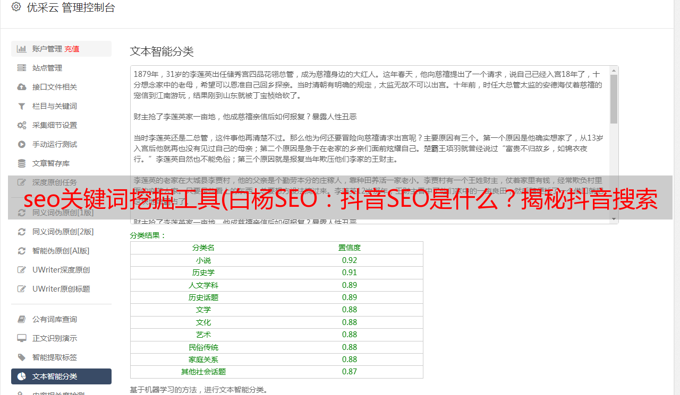
Task: Click the pie chart icon for 文本智能分类
Action: pos(22,376)
